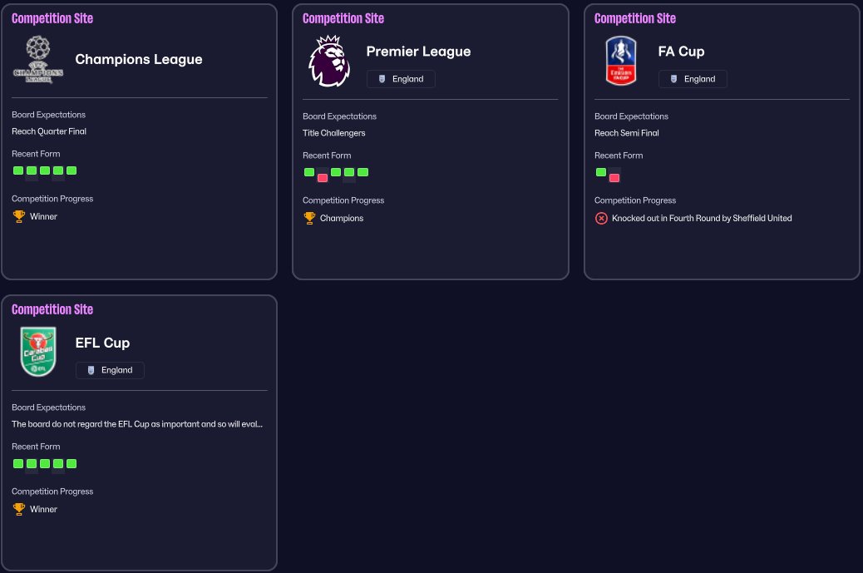Click the red loss square in FA Cup form
This screenshot has width=863, height=573.
614,177
